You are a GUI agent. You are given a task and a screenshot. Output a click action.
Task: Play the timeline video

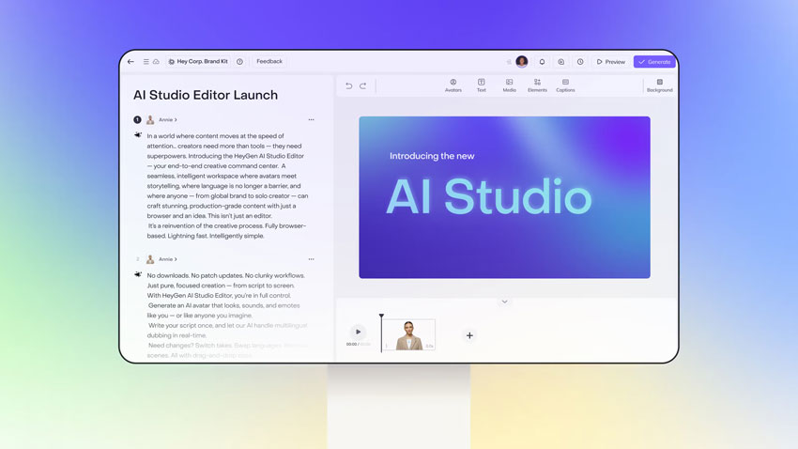click(358, 332)
